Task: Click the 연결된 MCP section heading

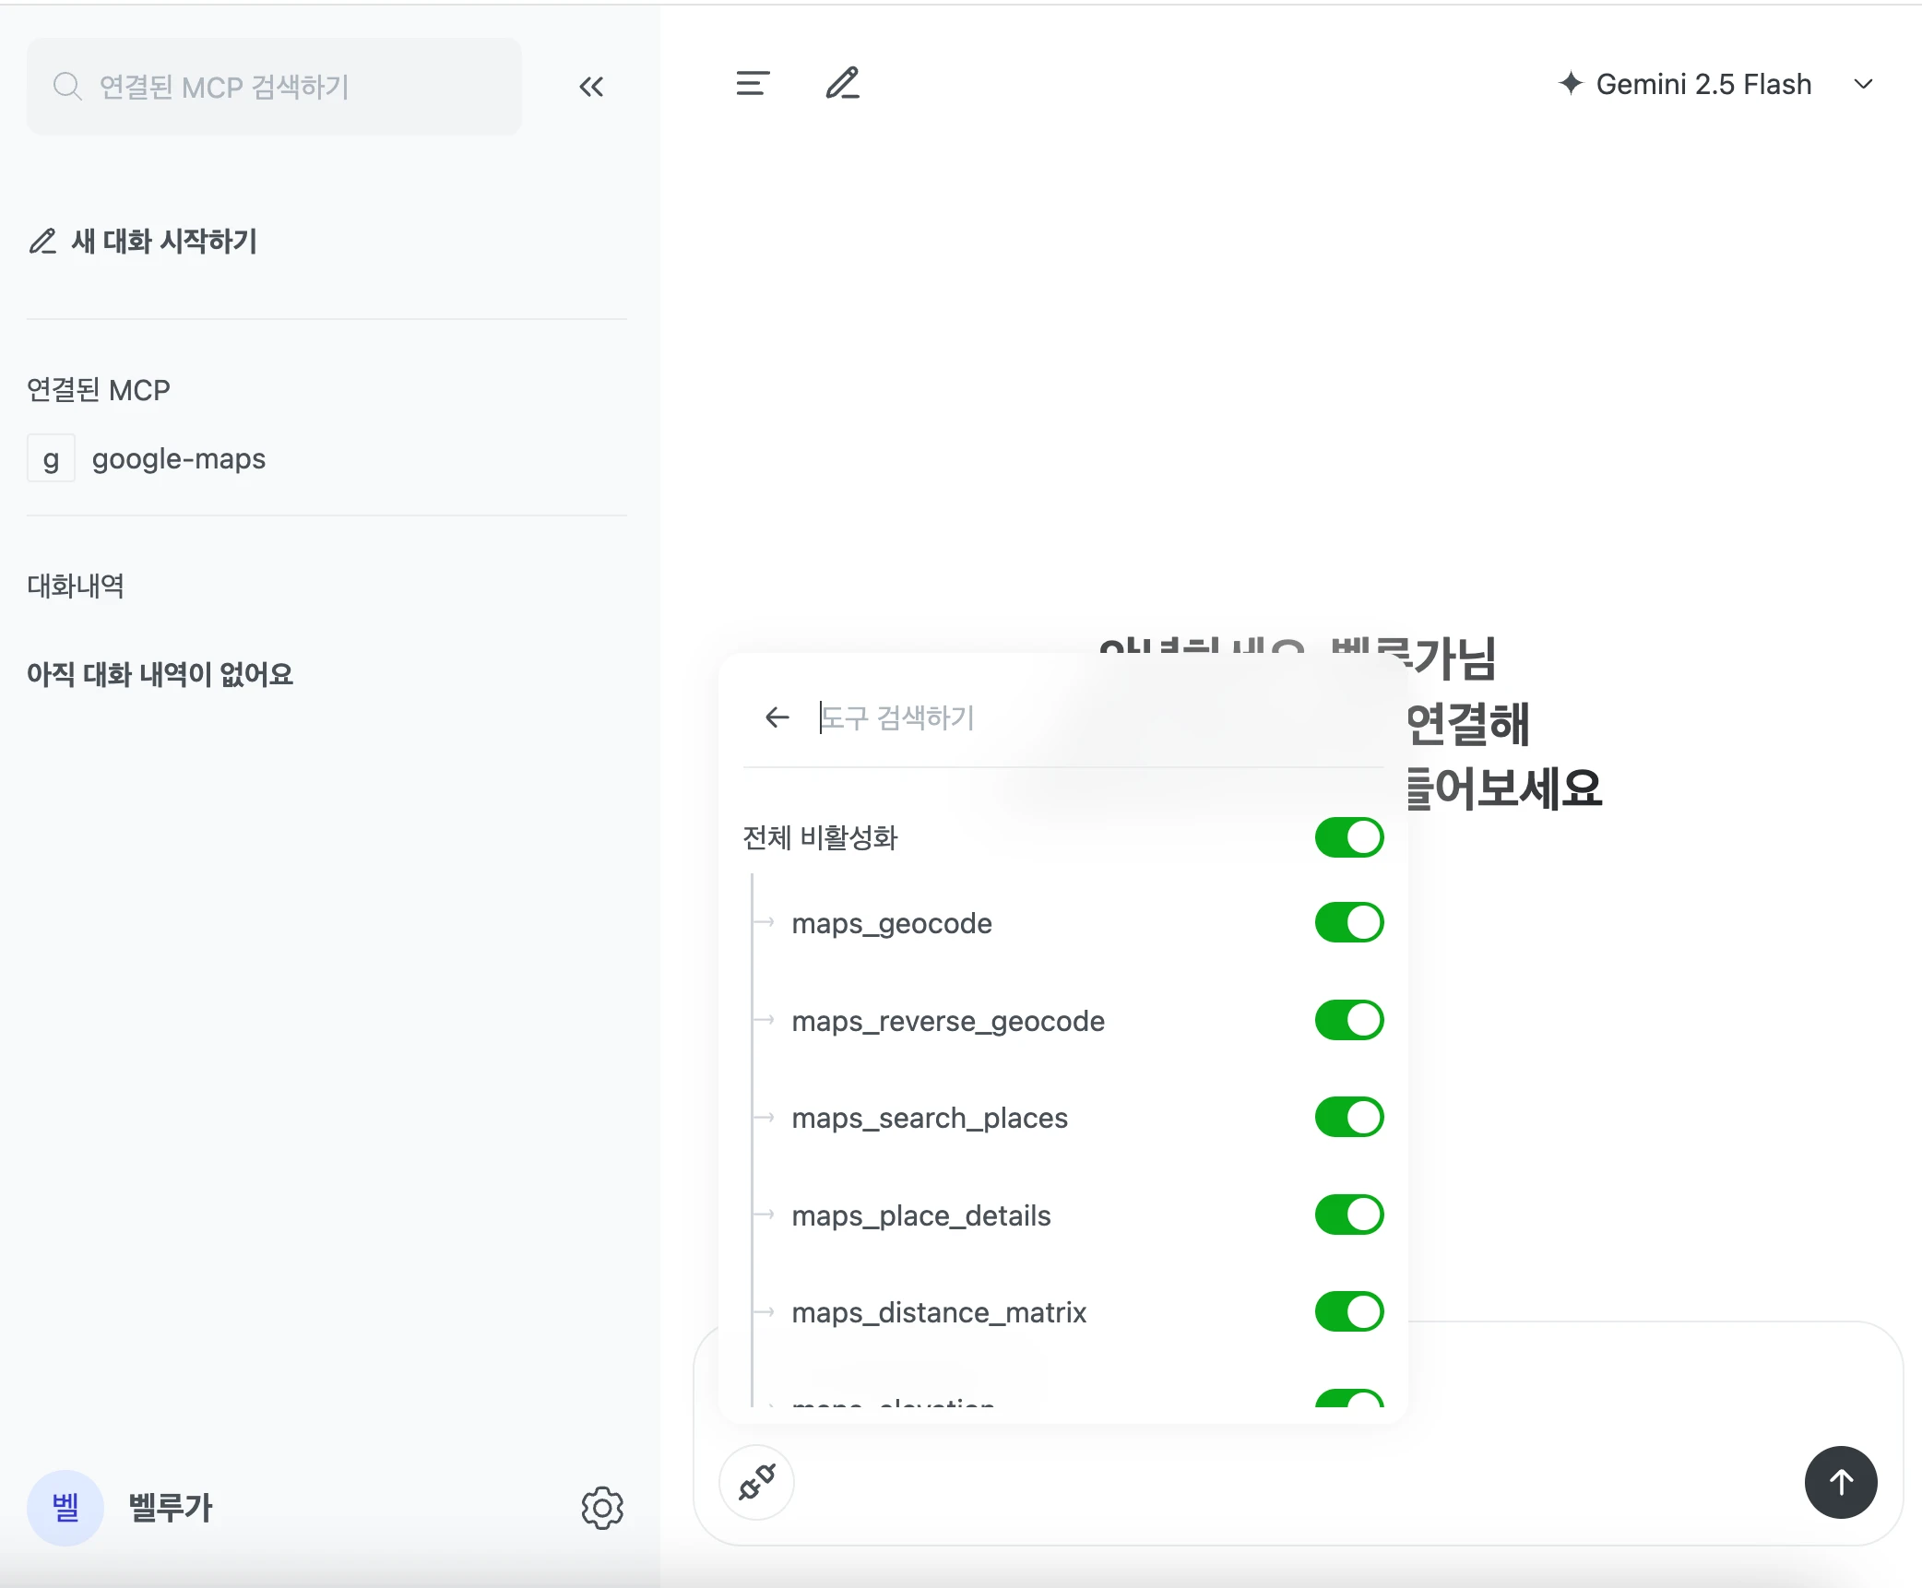Action: [99, 390]
